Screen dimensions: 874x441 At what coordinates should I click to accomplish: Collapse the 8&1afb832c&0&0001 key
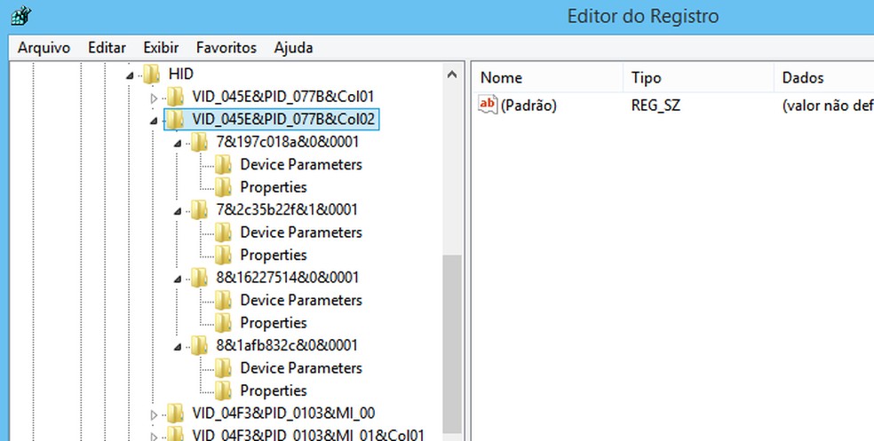[178, 347]
